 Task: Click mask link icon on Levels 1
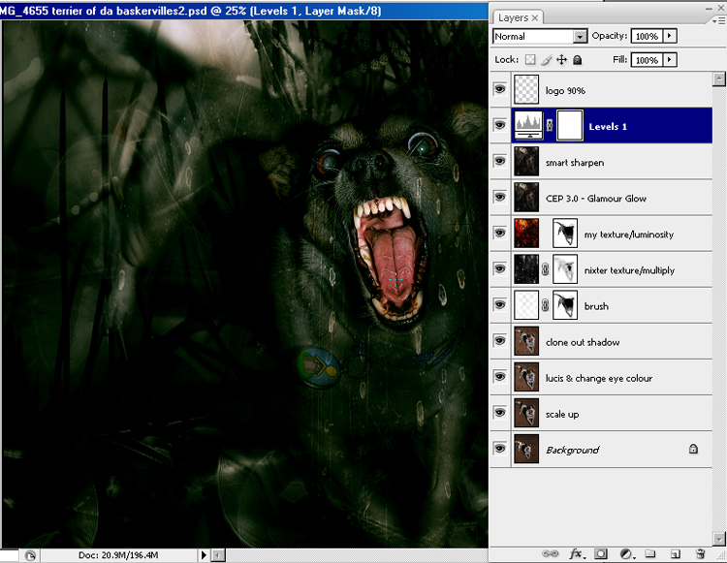click(x=550, y=125)
